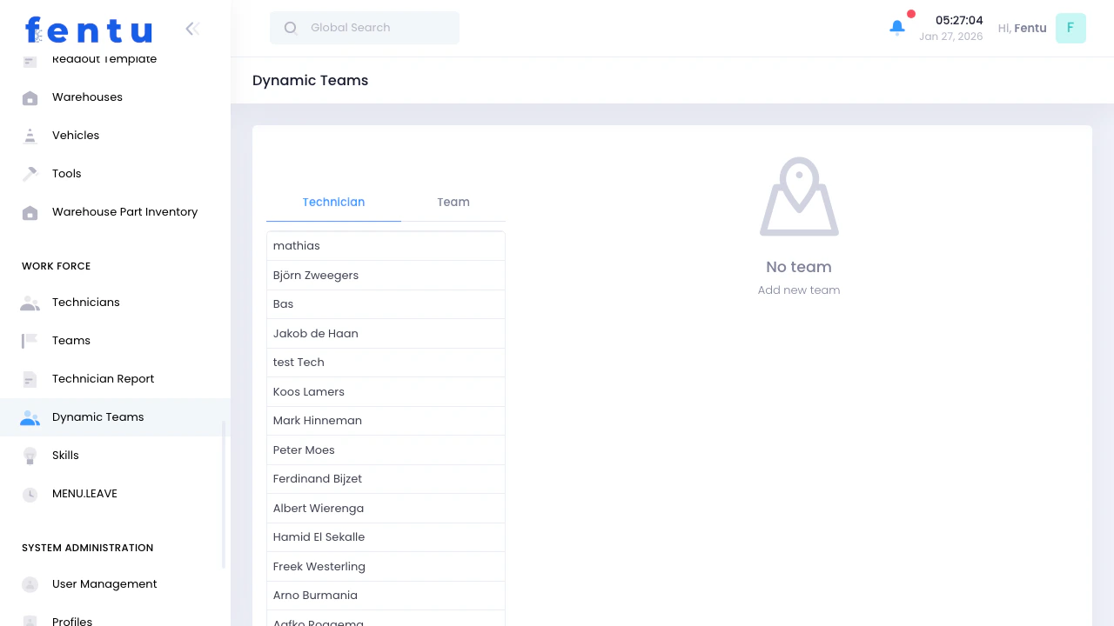Click the Add new team link
This screenshot has width=1114, height=626.
[x=798, y=290]
